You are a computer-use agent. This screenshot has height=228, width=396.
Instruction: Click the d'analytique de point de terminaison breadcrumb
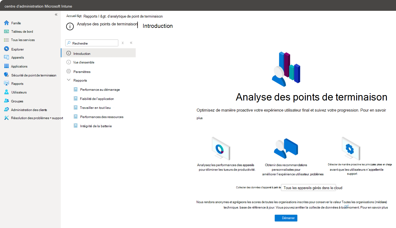point(135,16)
